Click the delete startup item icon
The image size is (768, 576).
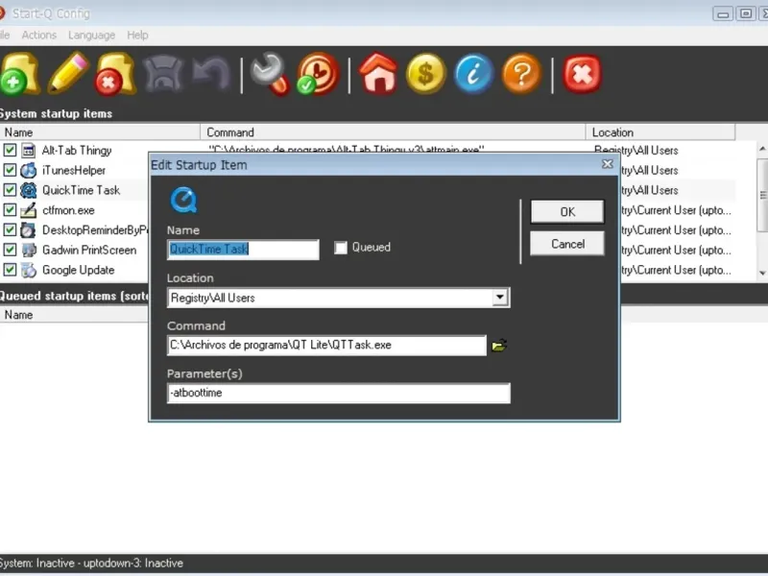pyautogui.click(x=115, y=74)
